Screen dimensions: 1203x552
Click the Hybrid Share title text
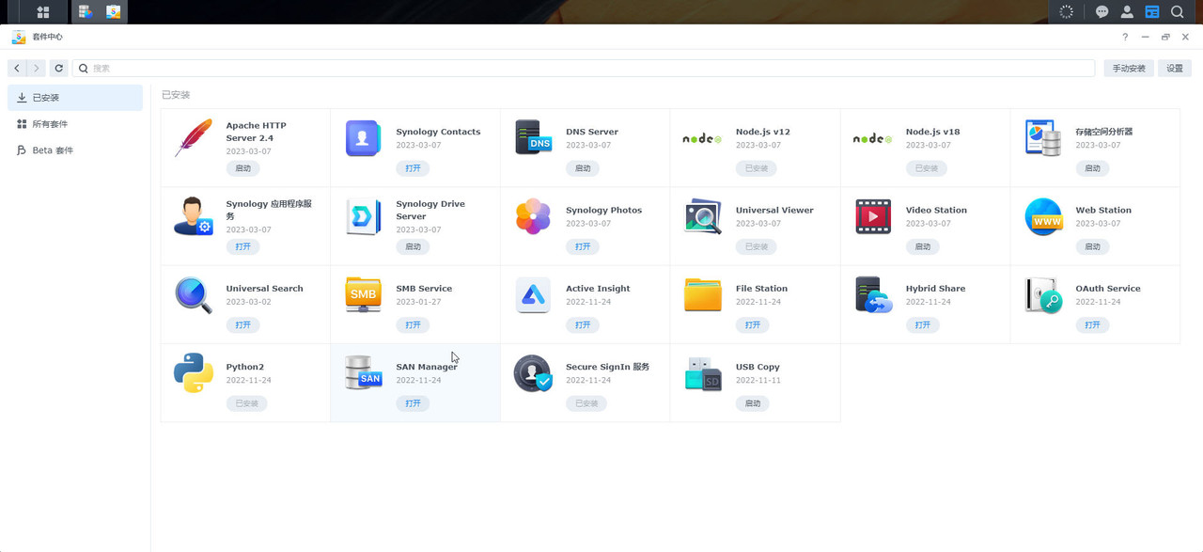pyautogui.click(x=935, y=289)
